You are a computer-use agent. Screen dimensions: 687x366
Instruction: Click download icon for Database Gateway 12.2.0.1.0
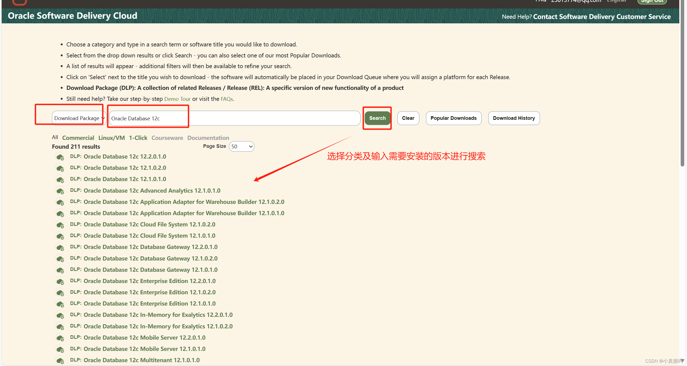tap(60, 248)
